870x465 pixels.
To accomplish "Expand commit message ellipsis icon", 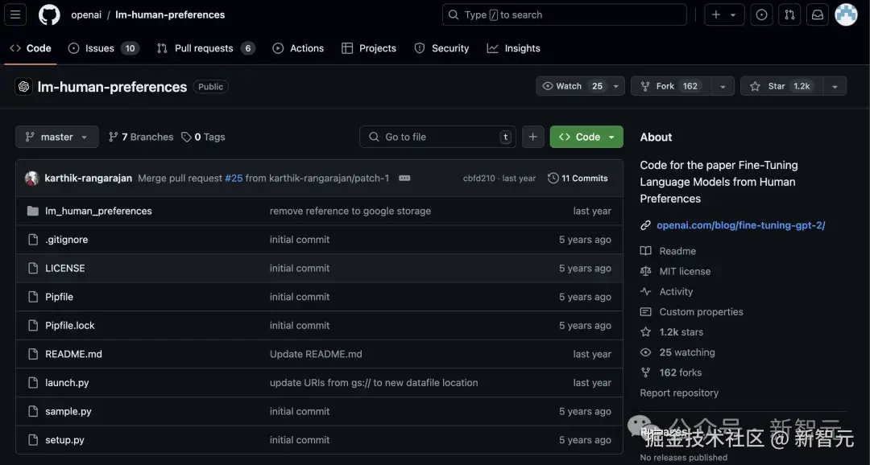I will 404,178.
